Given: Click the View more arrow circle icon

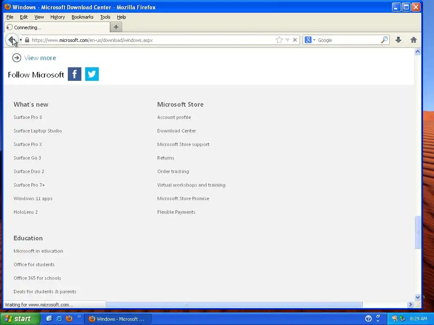Looking at the screenshot, I should coord(17,58).
